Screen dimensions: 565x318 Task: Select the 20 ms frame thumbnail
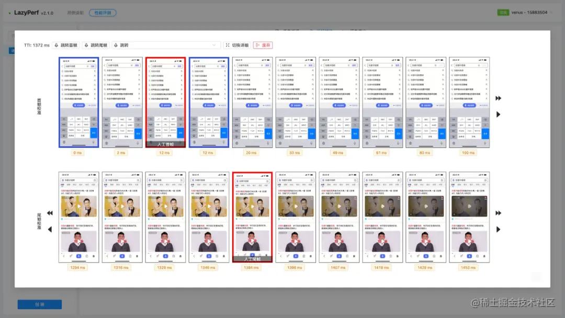click(252, 103)
